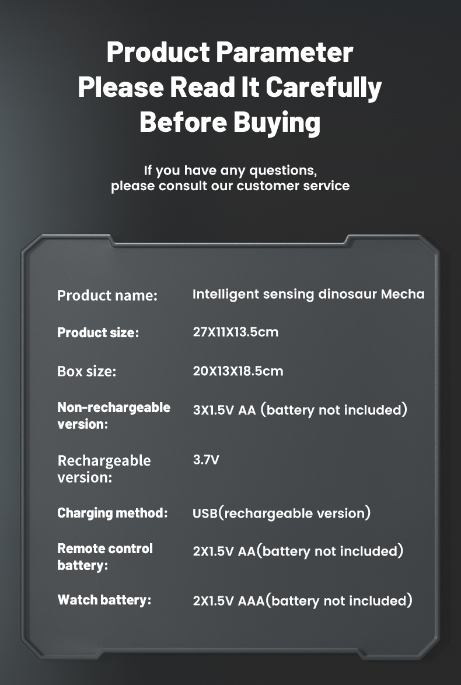Click the "Product Parameter" heading line
This screenshot has width=461, height=685.
[x=230, y=53]
